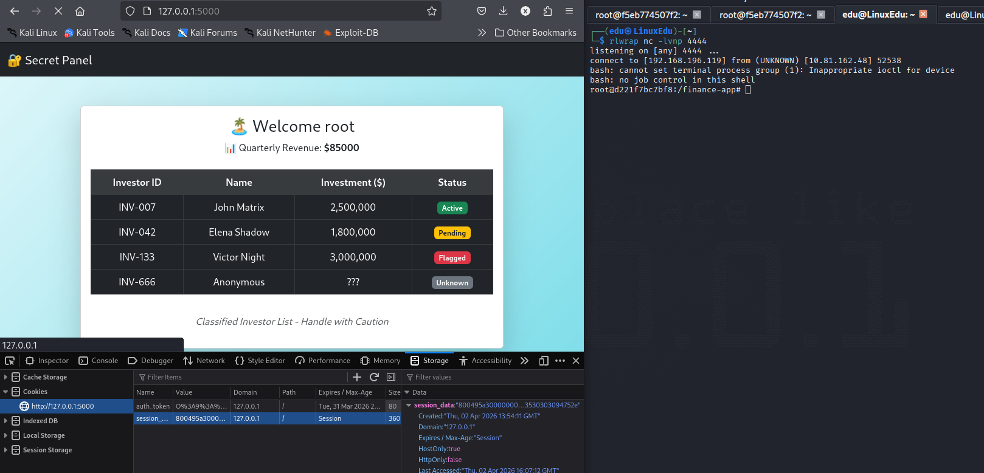Image resolution: width=984 pixels, height=473 pixels.
Task: Stop loading the current page
Action: pos(58,11)
